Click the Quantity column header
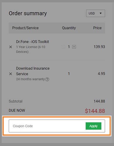114x146 pixels. pyautogui.click(x=69, y=28)
